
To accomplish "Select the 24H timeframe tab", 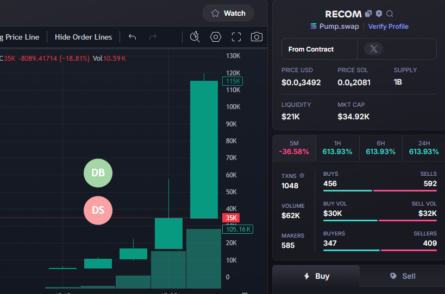I will (x=424, y=148).
